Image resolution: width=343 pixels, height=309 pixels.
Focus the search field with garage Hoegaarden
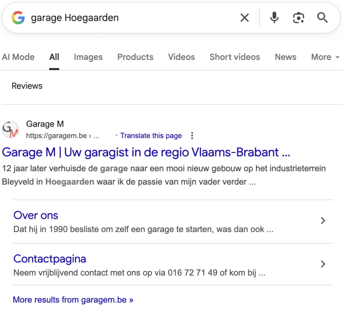[130, 18]
